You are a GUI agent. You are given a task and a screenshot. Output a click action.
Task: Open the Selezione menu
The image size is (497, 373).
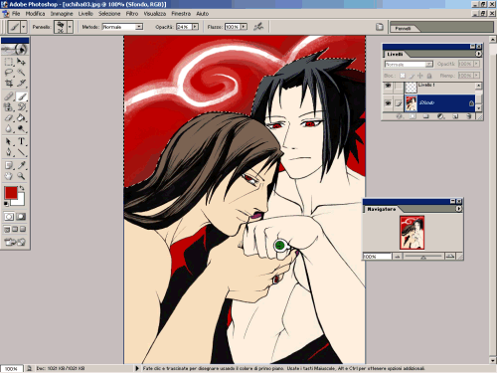109,14
